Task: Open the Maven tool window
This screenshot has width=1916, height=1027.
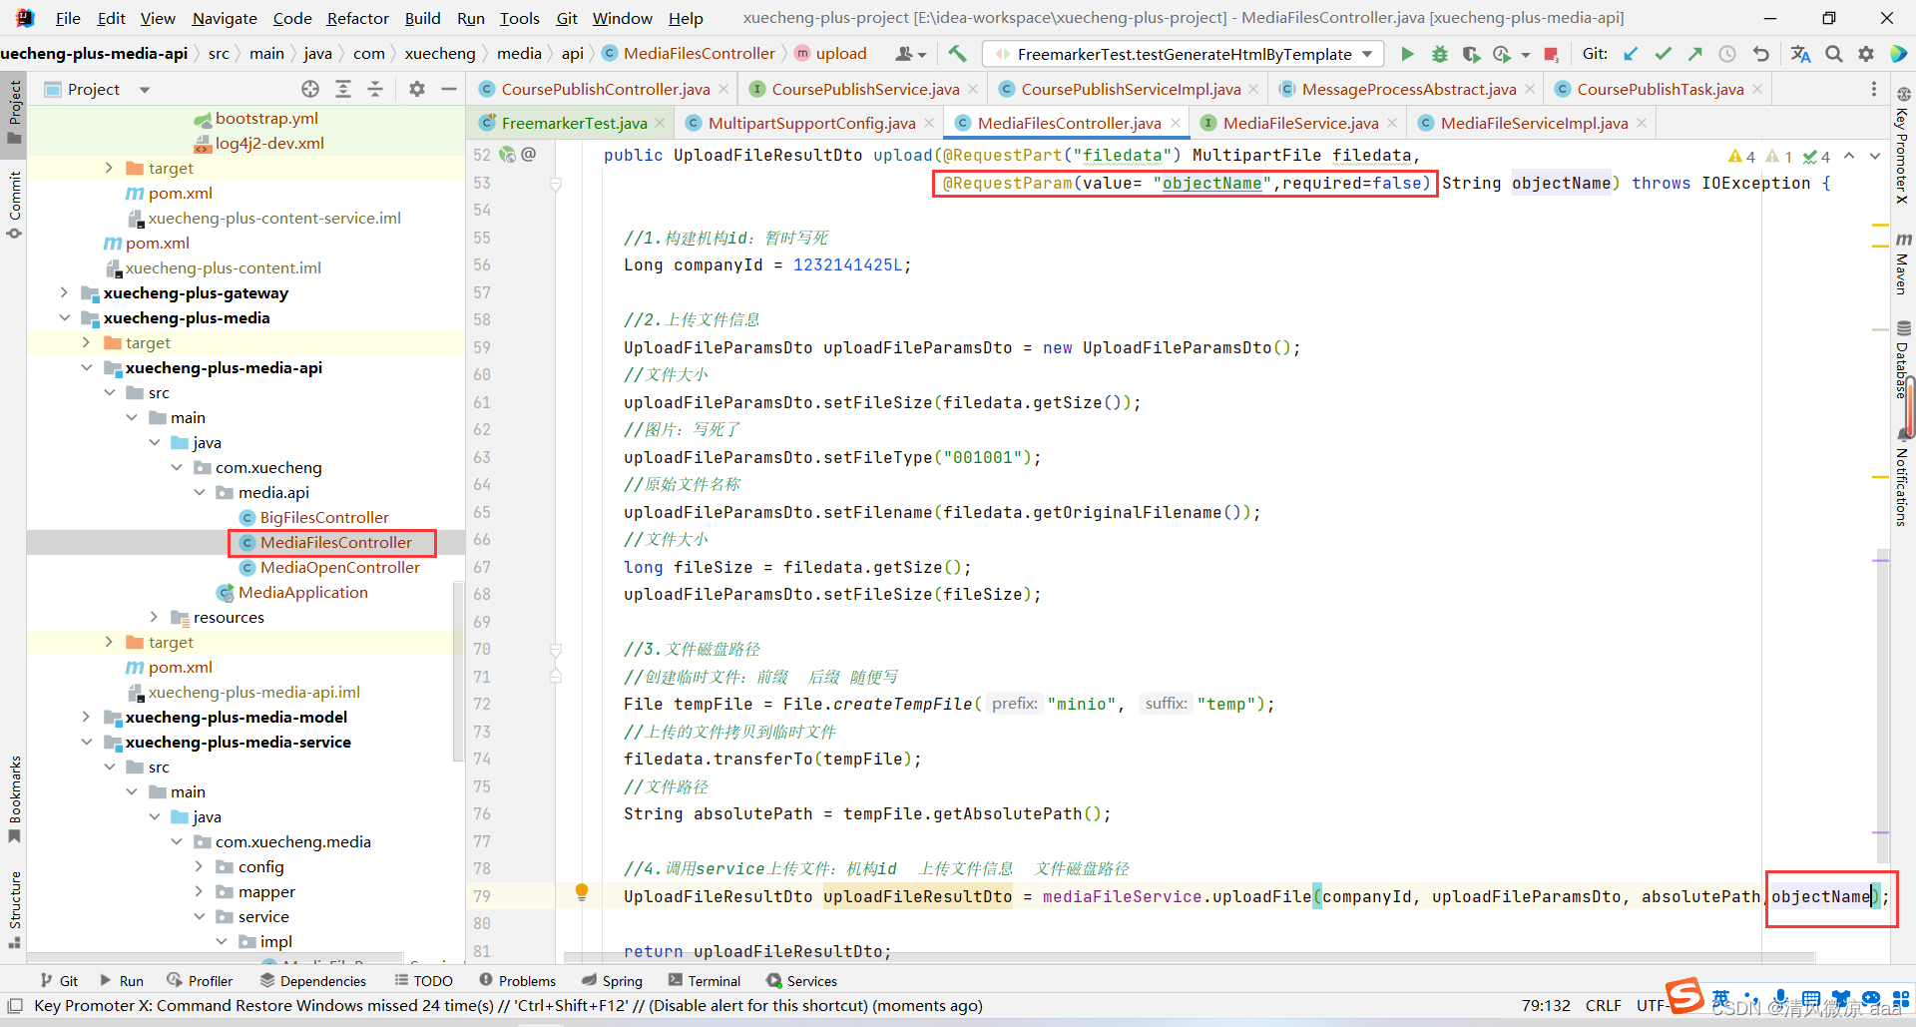Action: [1903, 262]
